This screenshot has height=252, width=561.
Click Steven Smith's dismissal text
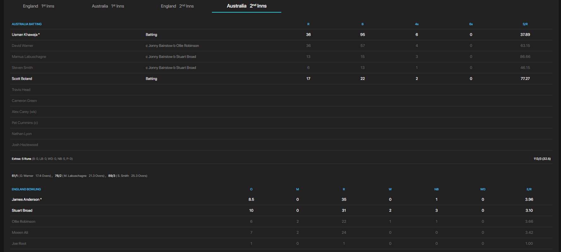171,68
